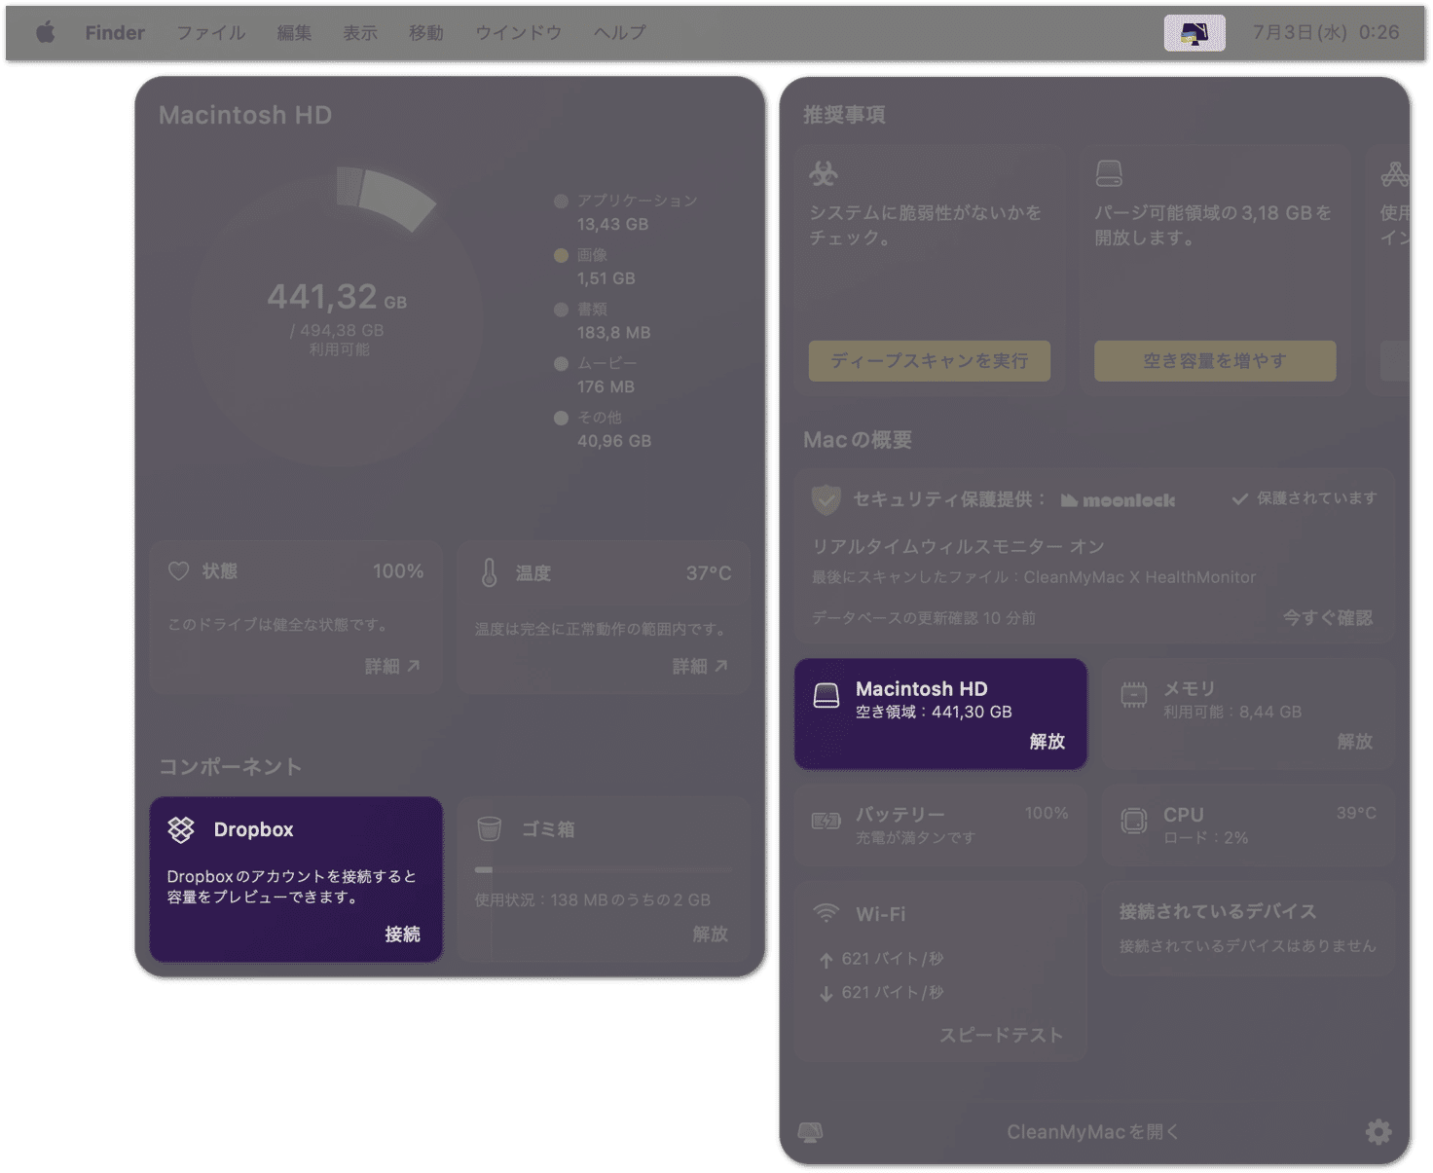Click CleanMyMacを開く link

pos(1093,1131)
